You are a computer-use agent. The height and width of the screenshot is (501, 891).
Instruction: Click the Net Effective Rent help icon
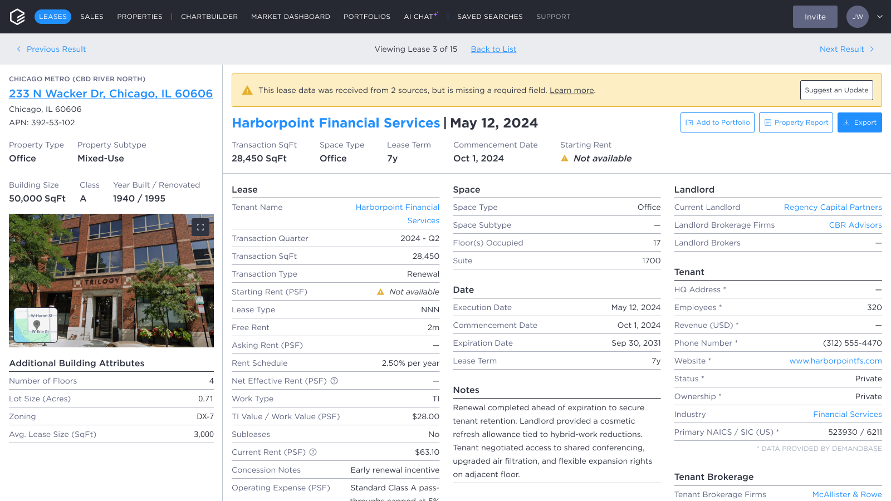[334, 381]
